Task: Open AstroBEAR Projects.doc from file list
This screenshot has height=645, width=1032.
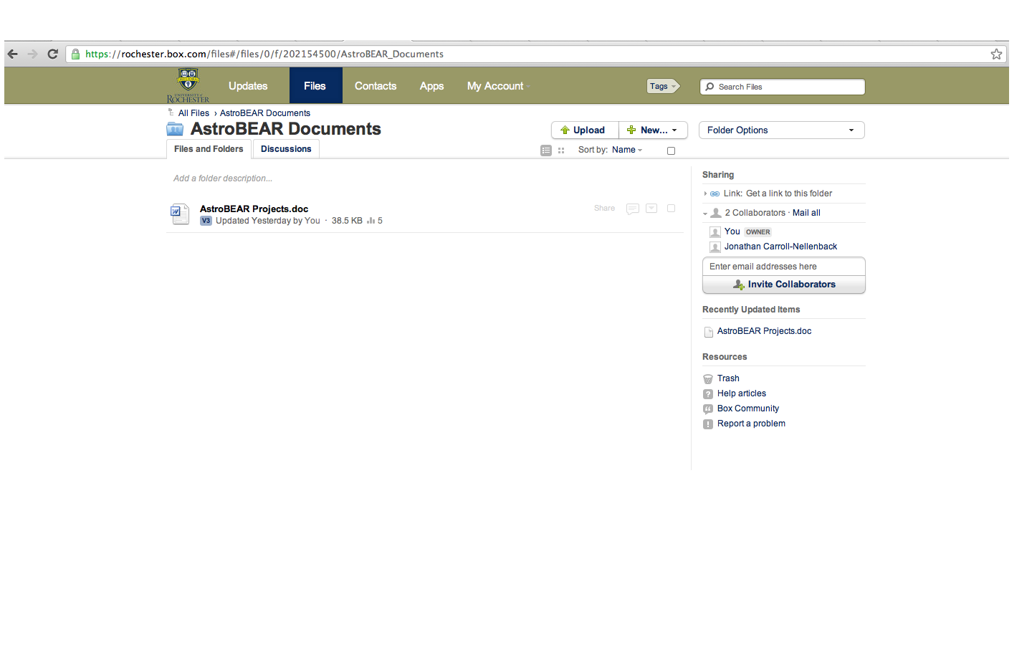Action: tap(254, 209)
